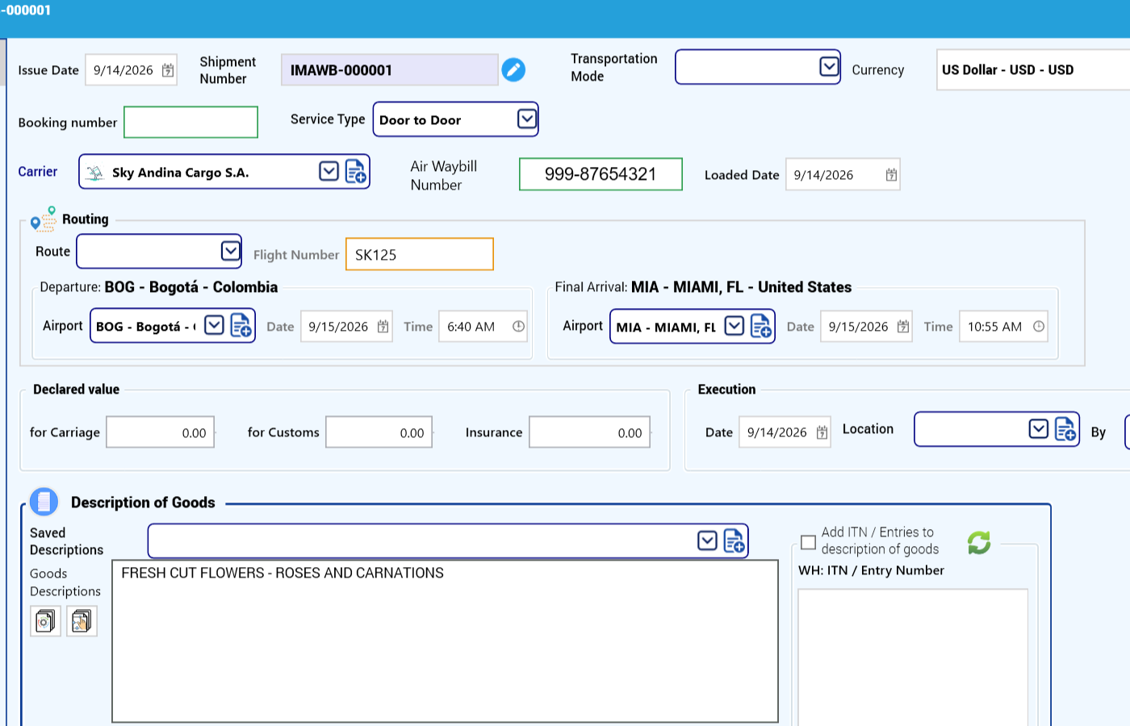
Task: Open clock picker for departure Time
Action: point(518,327)
